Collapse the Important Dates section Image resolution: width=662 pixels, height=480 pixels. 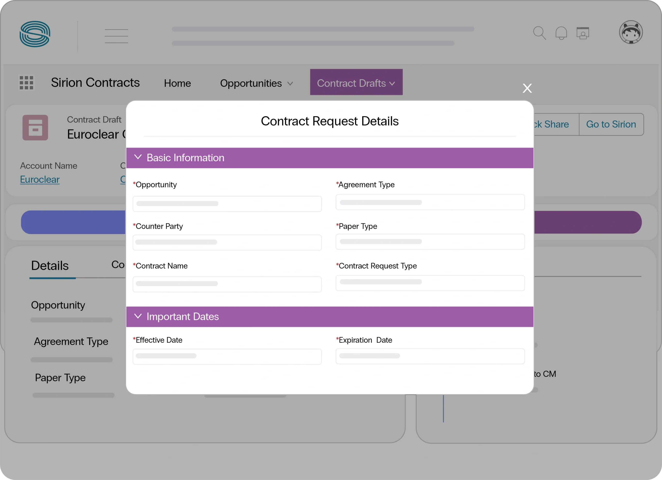(x=138, y=316)
